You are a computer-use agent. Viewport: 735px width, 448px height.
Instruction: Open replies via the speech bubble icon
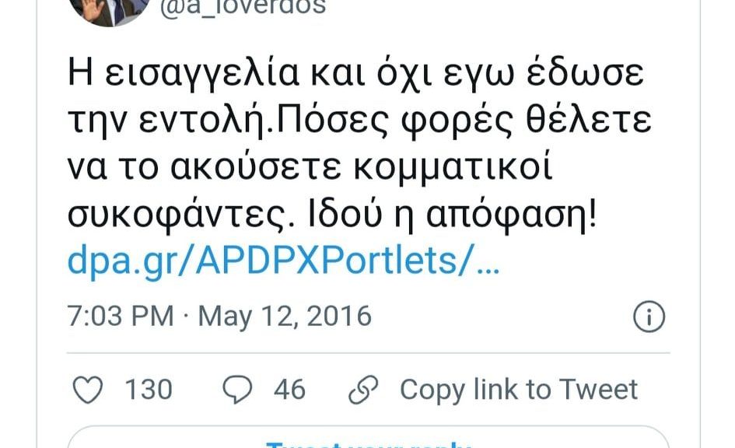237,390
